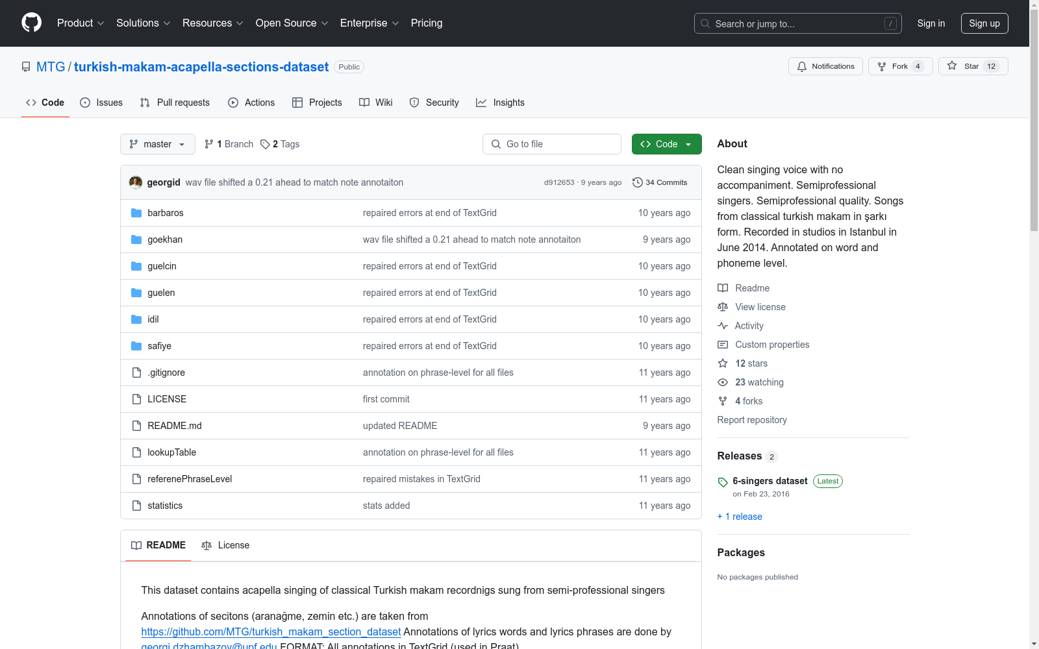Open the MTG organization link
1039x649 pixels.
pyautogui.click(x=51, y=67)
